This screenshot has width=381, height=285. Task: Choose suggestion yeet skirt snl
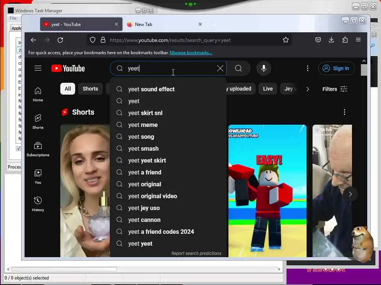[168, 113]
